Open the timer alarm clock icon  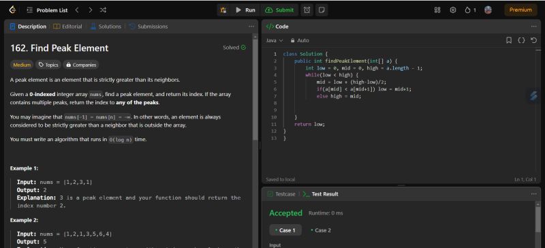point(307,10)
